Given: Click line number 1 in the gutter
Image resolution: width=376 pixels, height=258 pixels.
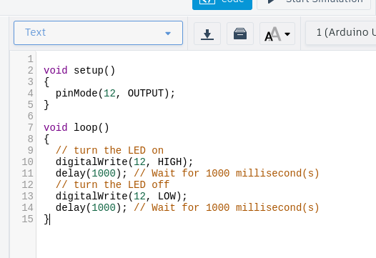Looking at the screenshot, I should tap(30, 59).
